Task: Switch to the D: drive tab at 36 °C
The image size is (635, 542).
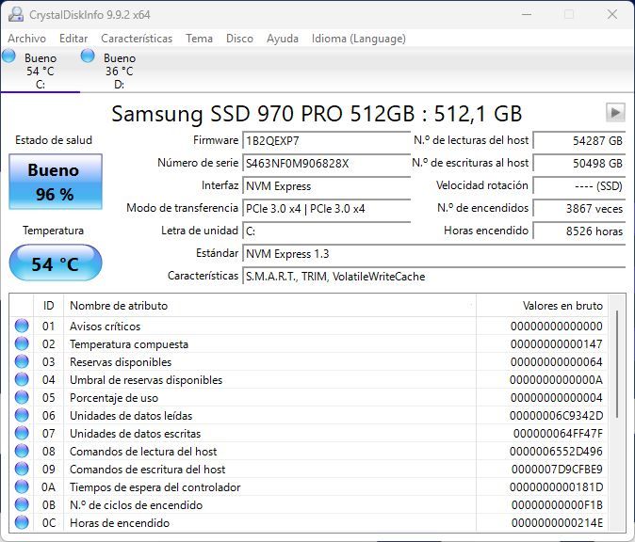Action: [x=119, y=71]
